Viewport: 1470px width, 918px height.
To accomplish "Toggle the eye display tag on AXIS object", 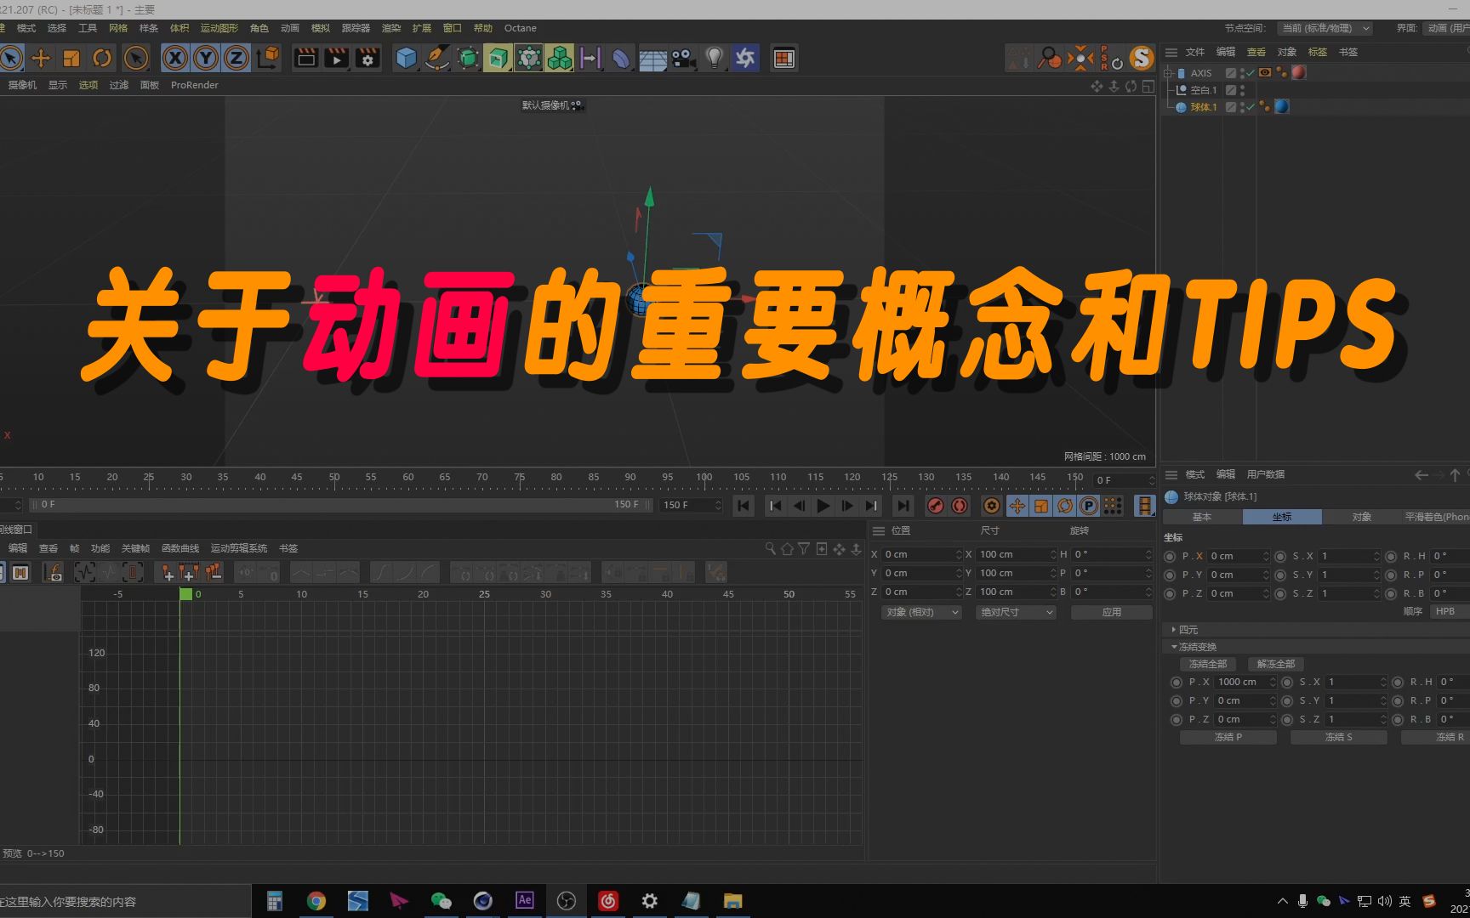I will [x=1265, y=73].
